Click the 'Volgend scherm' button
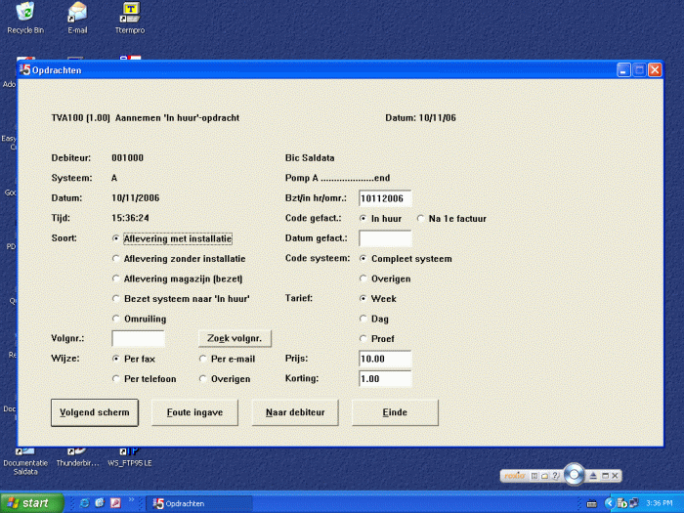The image size is (684, 513). [x=97, y=412]
